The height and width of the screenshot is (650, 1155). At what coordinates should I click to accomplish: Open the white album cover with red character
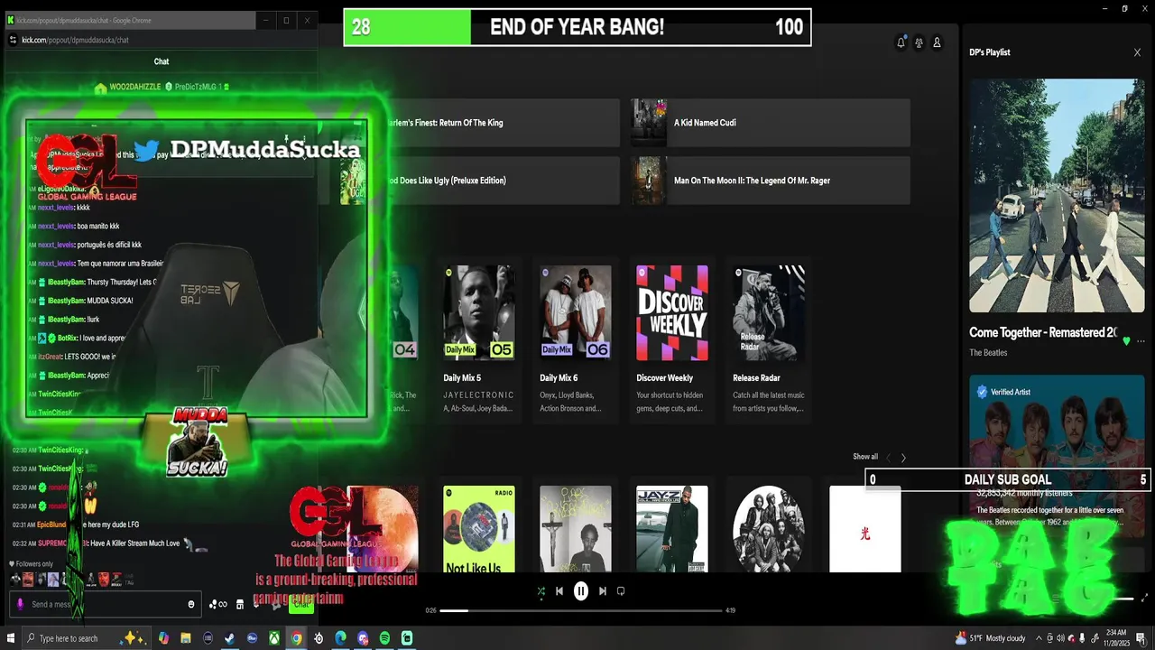click(x=865, y=530)
